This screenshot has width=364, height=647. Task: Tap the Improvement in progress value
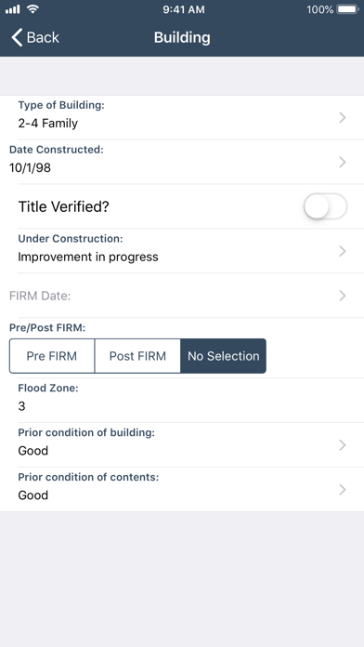[x=88, y=257]
